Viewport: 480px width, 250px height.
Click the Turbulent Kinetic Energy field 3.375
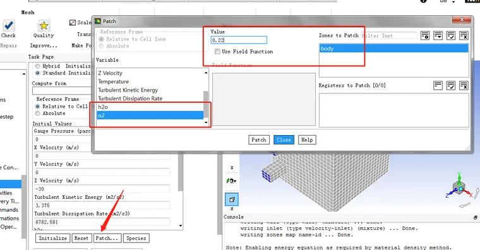click(x=102, y=205)
